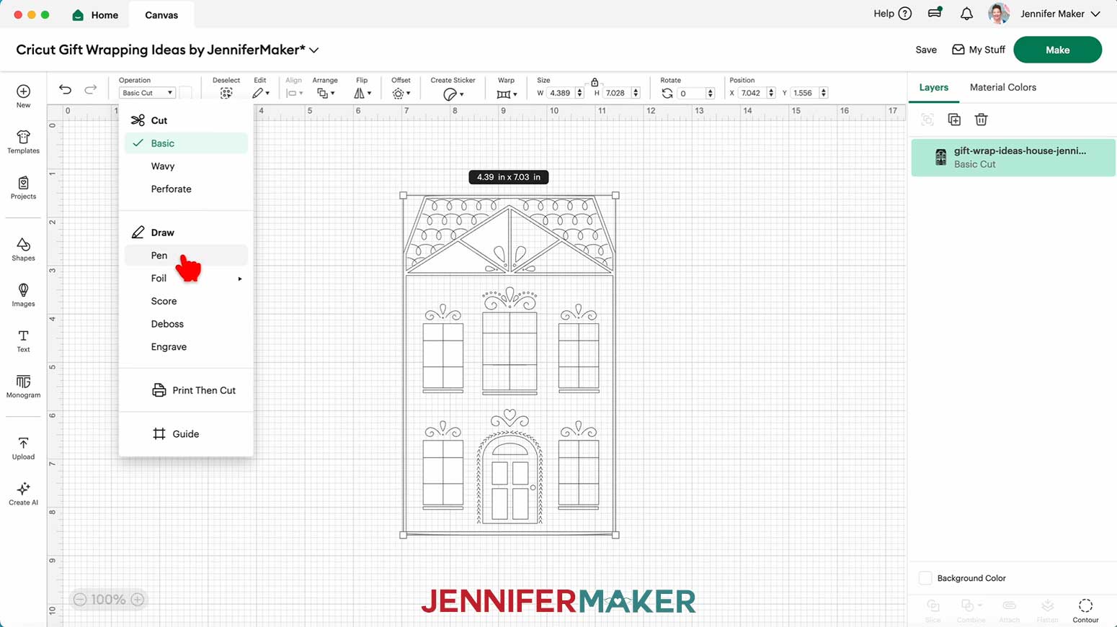
Task: Open the Jennifer Maker account menu
Action: point(1061,14)
